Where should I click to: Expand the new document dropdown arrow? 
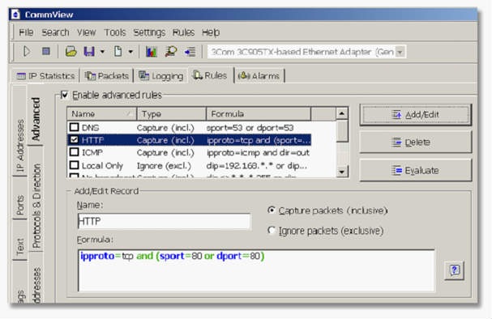[130, 52]
